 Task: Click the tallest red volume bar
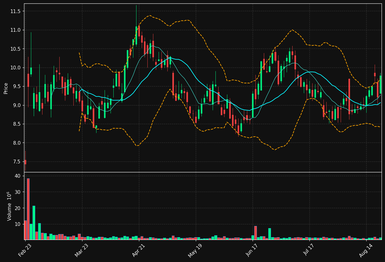pyautogui.click(x=28, y=209)
